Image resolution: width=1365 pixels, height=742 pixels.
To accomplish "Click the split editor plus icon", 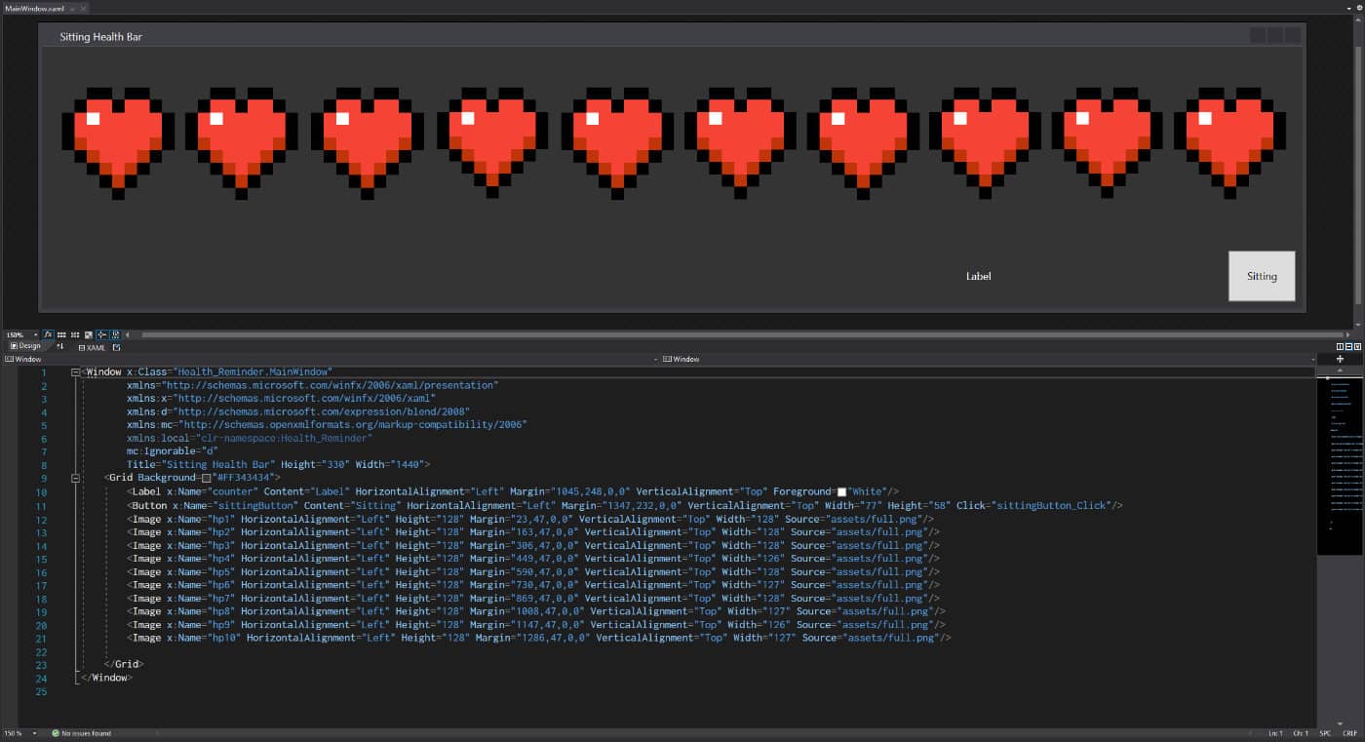I will tap(1340, 359).
